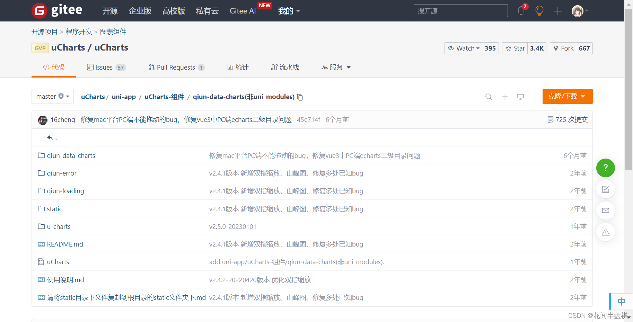Expand the 服务 dropdown tab
633x322 pixels.
[336, 67]
